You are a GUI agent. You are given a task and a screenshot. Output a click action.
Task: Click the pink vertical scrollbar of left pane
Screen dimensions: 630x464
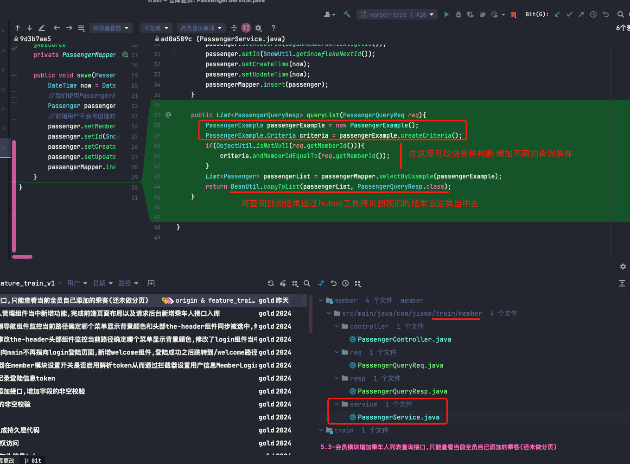tap(14, 196)
